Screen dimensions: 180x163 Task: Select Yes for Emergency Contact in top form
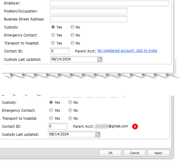[53, 35]
